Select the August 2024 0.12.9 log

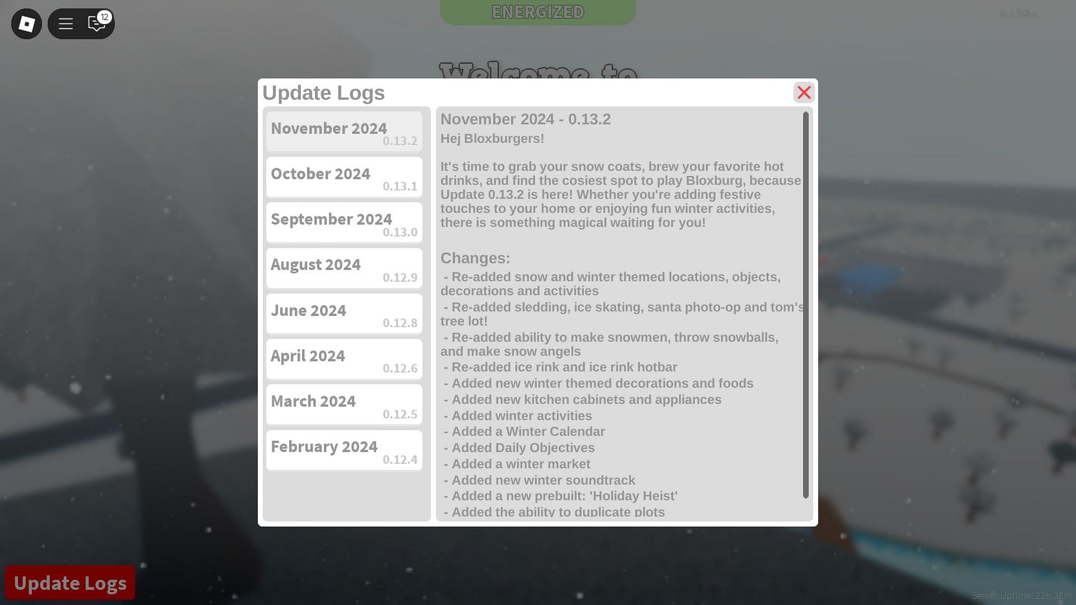pyautogui.click(x=344, y=268)
